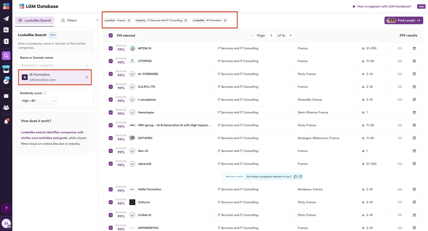Open the tasks checkmark icon with 131 badge

click(x=6, y=80)
